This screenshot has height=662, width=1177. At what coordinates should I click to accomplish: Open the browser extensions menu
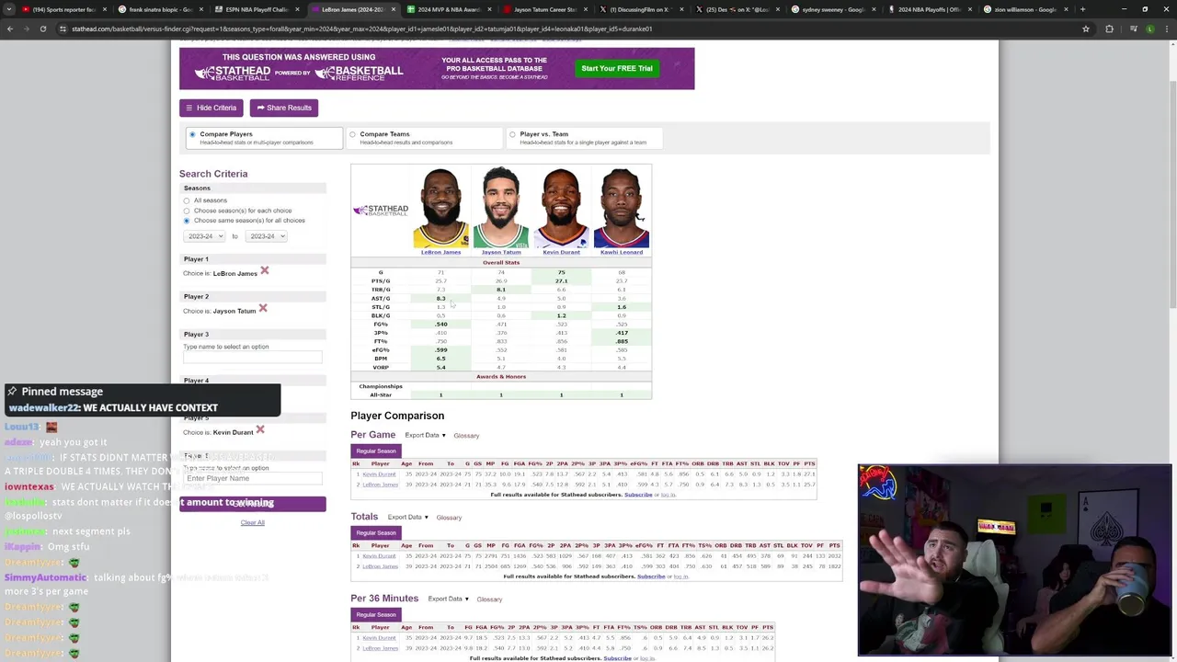coord(1109,29)
